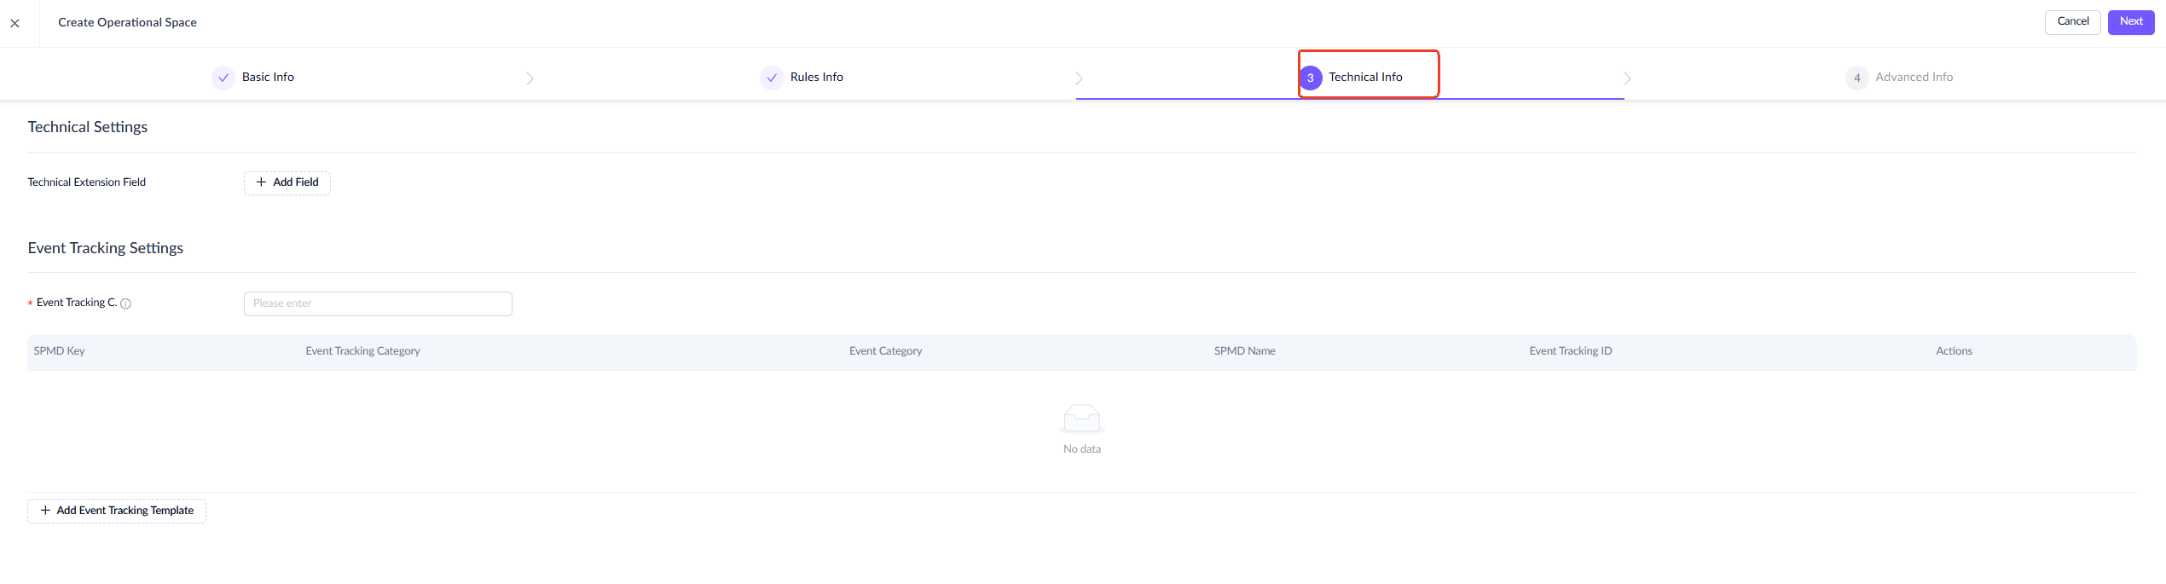Click plus icon in Add Field
The height and width of the screenshot is (584, 2166).
[261, 182]
